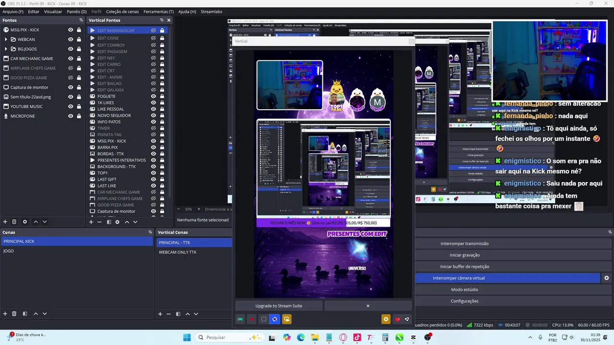Screen dimensions: 614x345
Task: Hide FOGUETE source in Vertical Fontes
Action: (x=153, y=96)
